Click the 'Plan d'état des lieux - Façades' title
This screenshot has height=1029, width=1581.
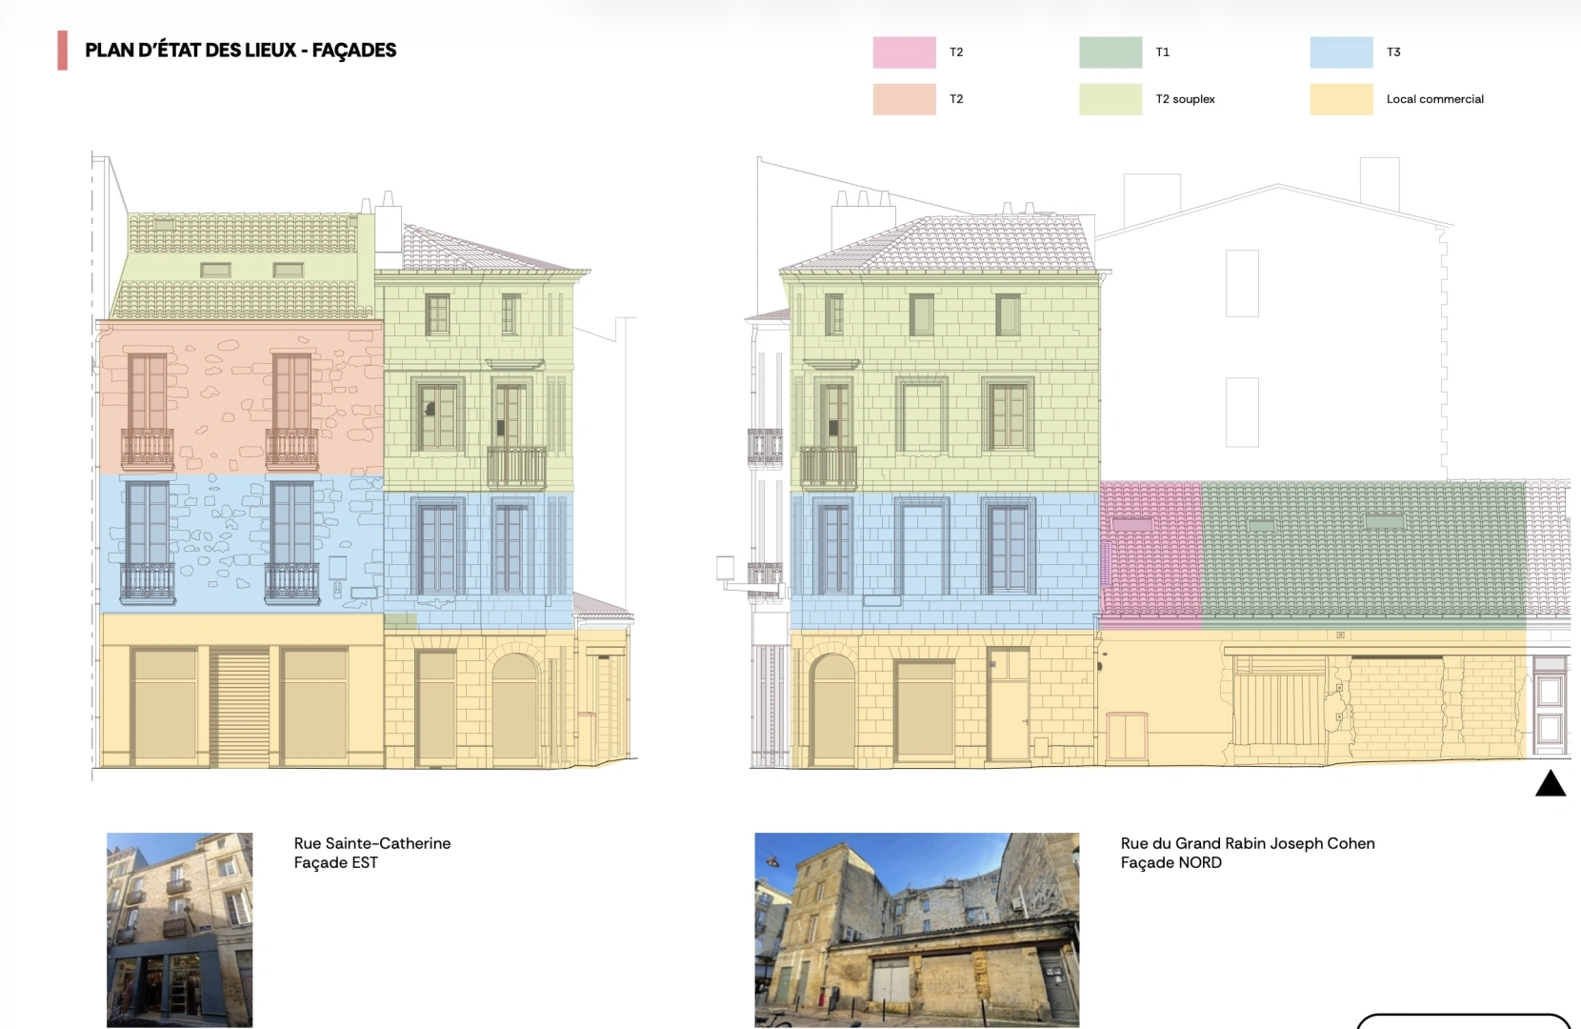tap(241, 50)
